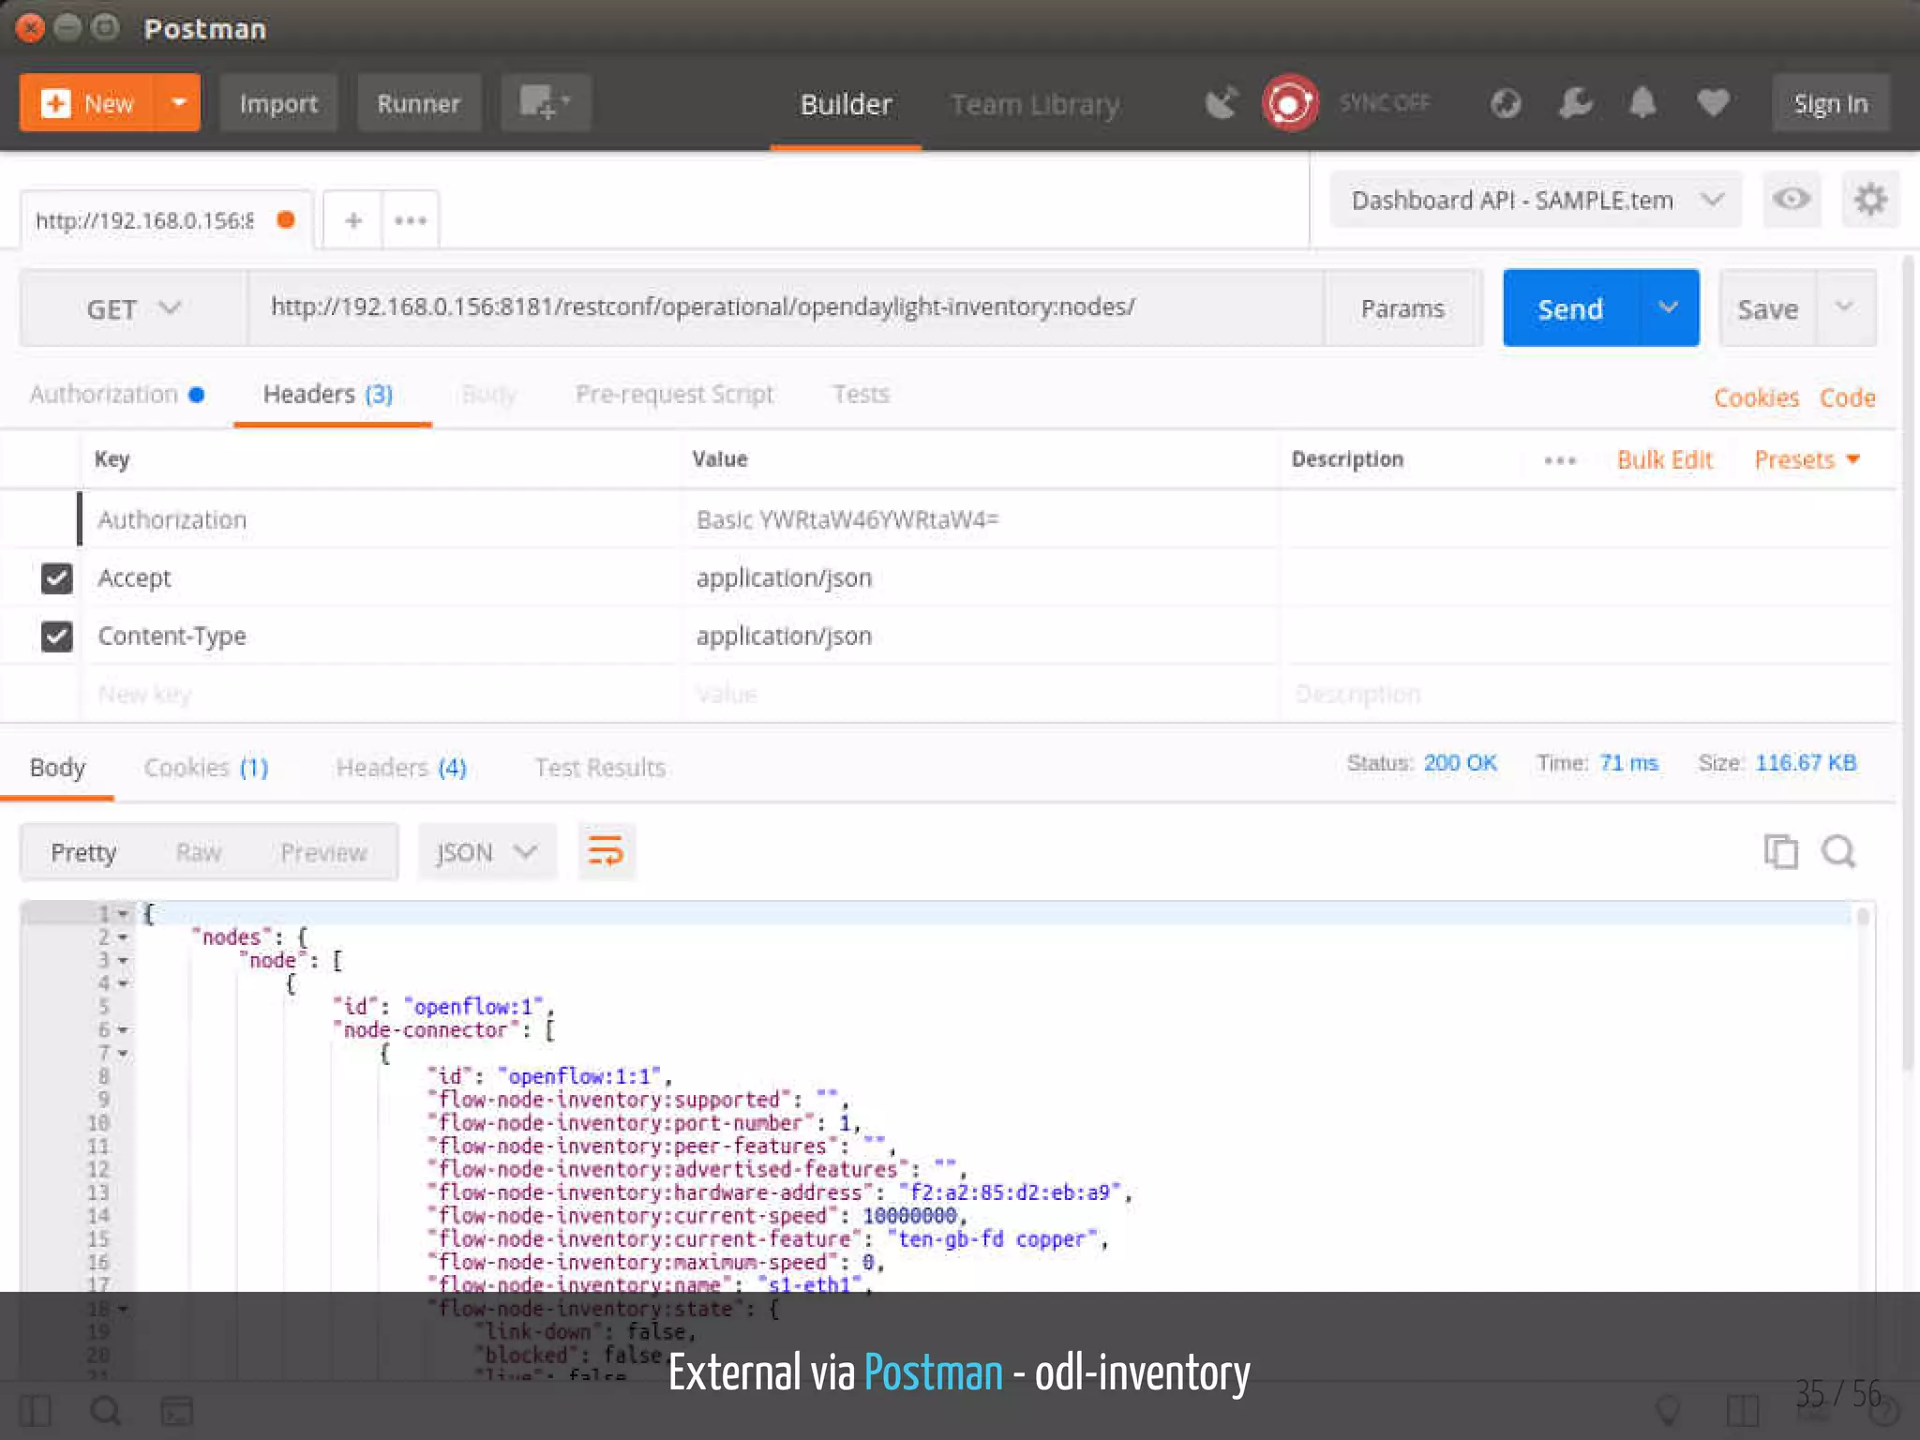Viewport: 1920px width, 1440px height.
Task: Click the environment quick look eye icon
Action: click(1792, 199)
